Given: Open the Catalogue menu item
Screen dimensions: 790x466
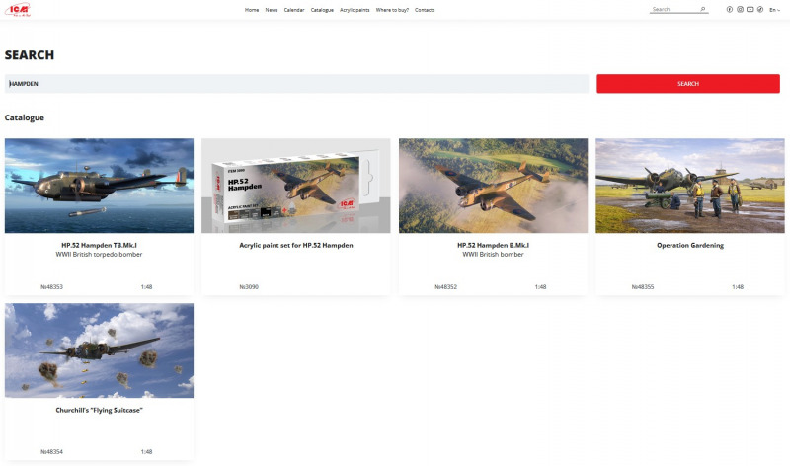Looking at the screenshot, I should tap(322, 10).
